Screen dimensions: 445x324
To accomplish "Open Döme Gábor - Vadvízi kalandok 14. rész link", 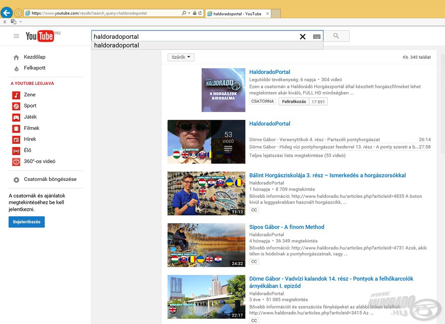I will pos(331,282).
